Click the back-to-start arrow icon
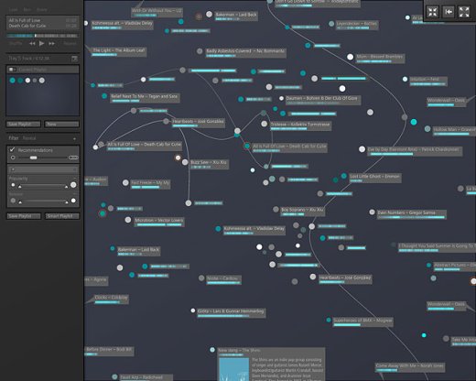Viewport: 476px width, 381px height. pos(449,12)
